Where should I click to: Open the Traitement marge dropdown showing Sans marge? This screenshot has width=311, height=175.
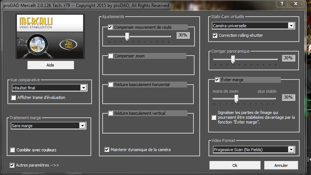coord(49,126)
